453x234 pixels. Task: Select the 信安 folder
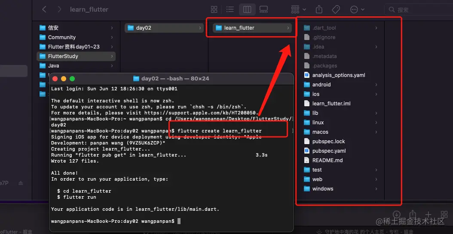[76, 28]
